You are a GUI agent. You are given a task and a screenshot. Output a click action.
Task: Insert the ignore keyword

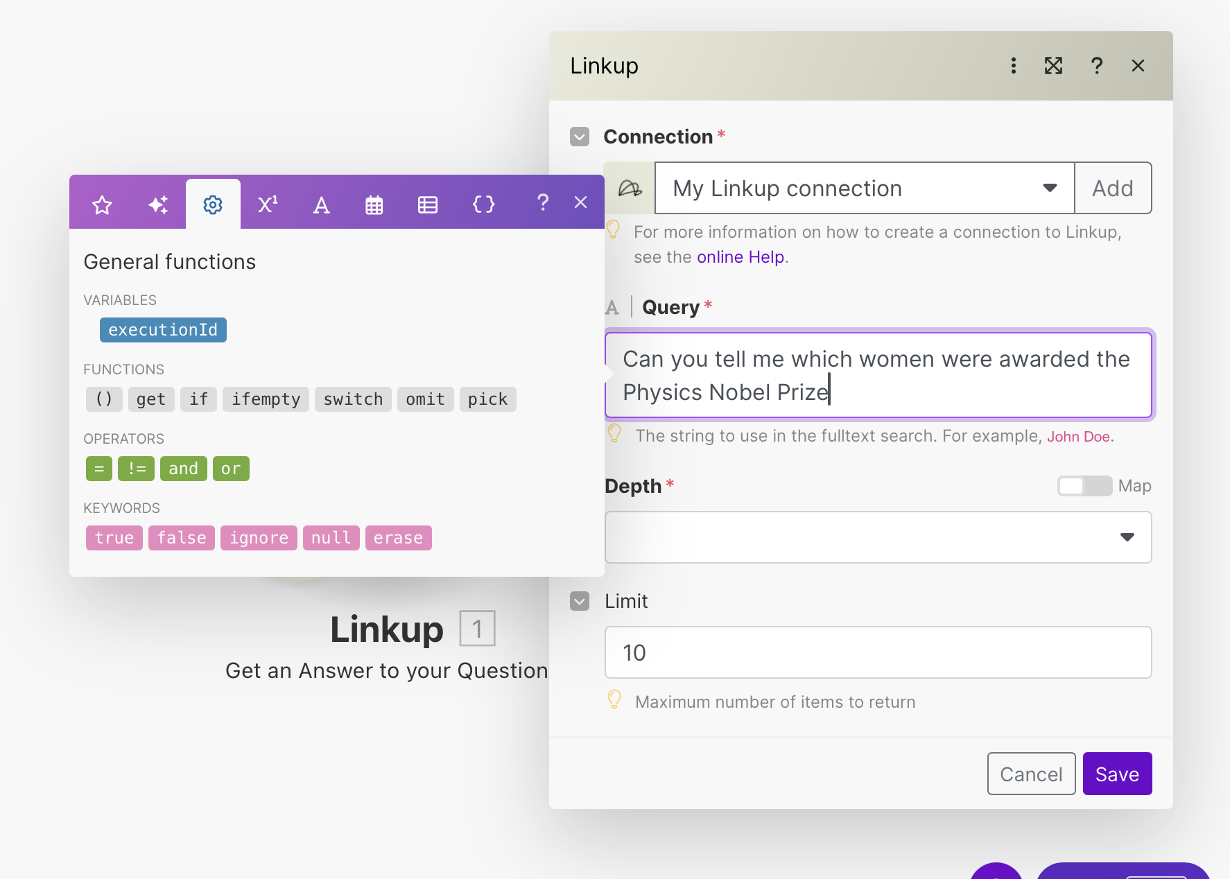pyautogui.click(x=259, y=538)
